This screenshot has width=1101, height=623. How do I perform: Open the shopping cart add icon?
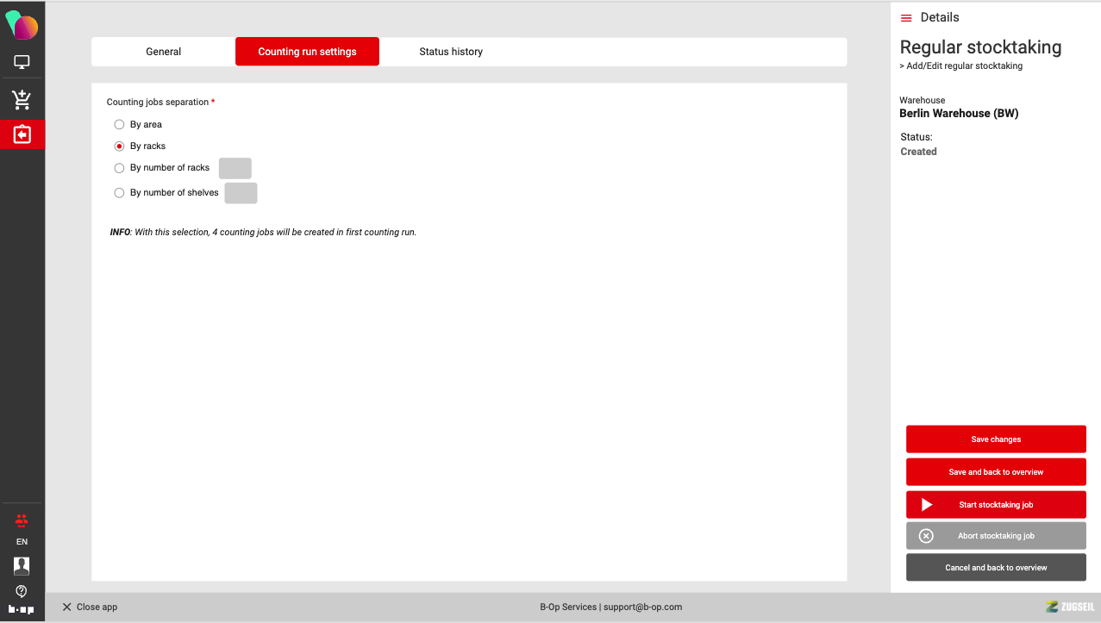pos(22,100)
